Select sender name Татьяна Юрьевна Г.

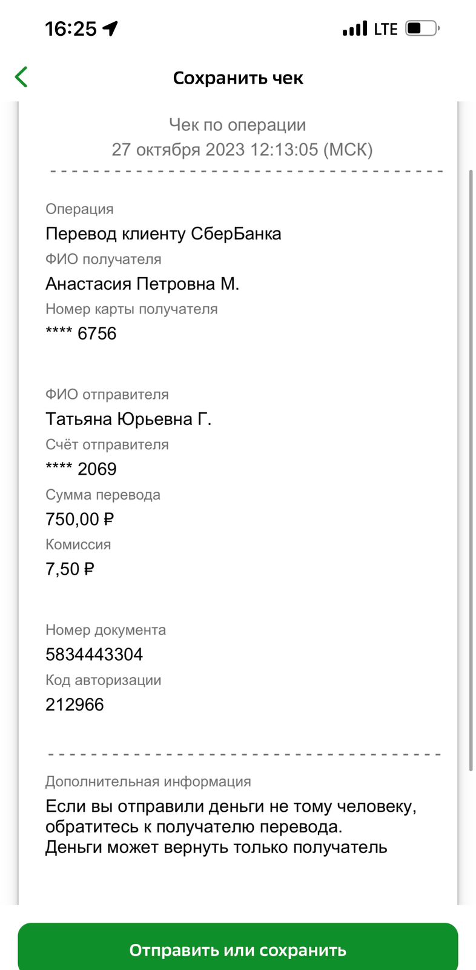[128, 419]
